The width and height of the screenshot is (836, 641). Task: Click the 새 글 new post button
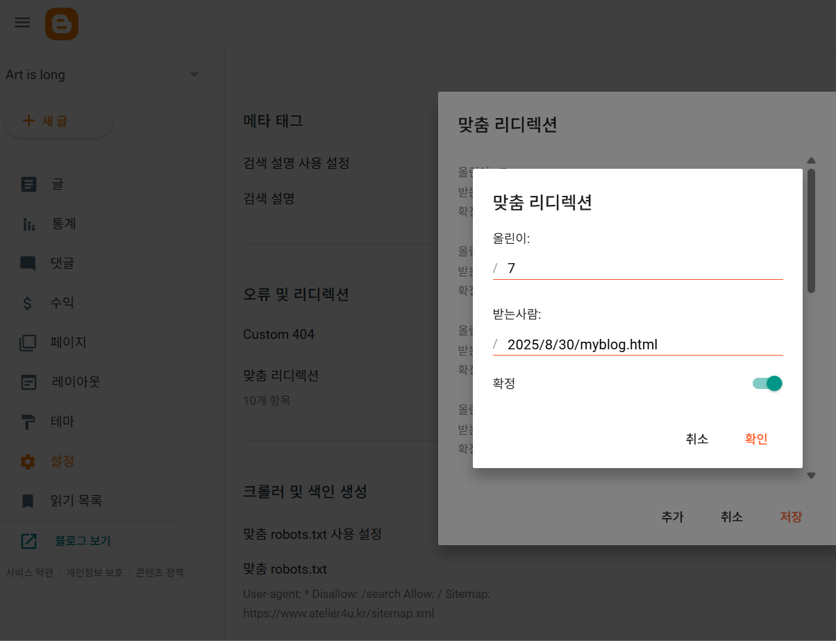point(58,120)
